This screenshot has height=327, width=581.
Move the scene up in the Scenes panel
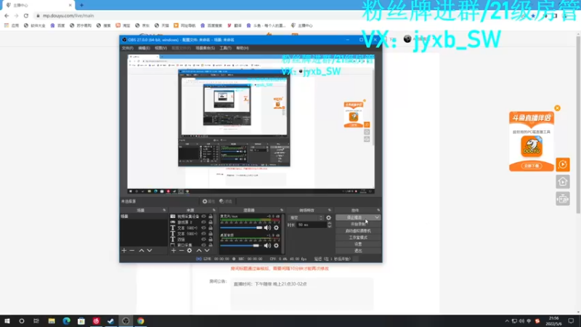[x=142, y=251]
